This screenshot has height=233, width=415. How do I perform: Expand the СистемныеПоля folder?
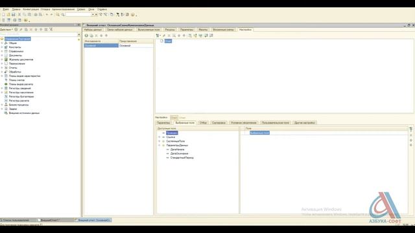click(x=160, y=141)
